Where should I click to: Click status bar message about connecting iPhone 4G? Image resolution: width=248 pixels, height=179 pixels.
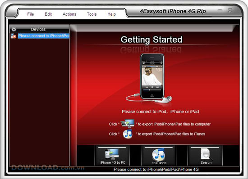pyautogui.click(x=156, y=170)
